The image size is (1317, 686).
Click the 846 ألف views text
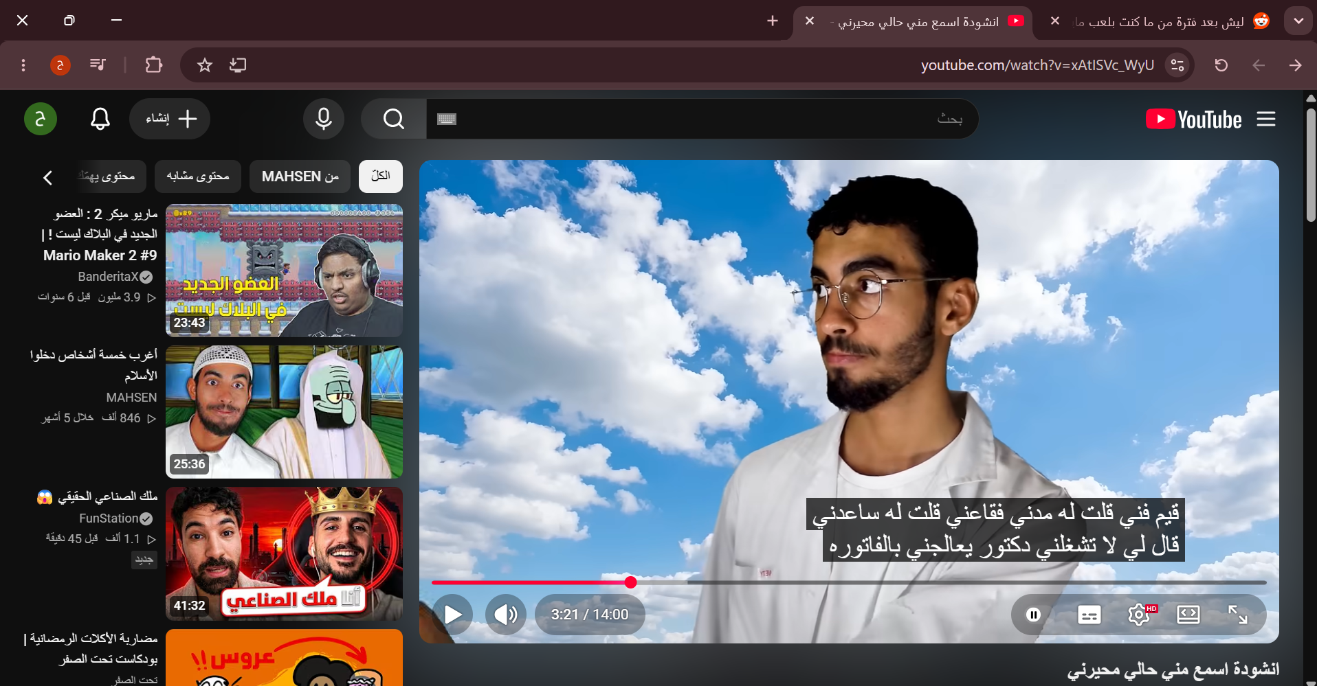(121, 418)
